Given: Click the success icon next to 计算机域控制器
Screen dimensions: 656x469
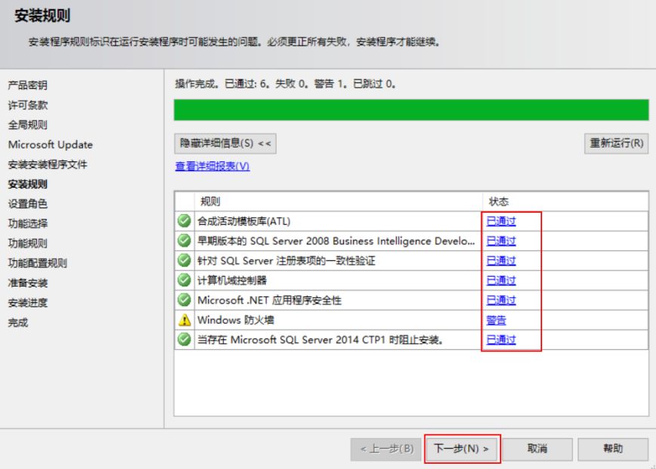Looking at the screenshot, I should click(184, 280).
